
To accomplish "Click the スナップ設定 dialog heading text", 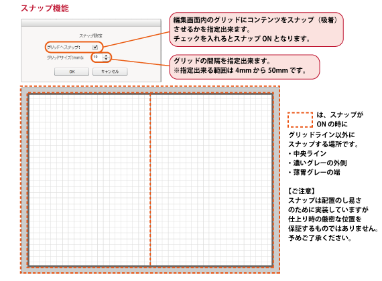I will [x=90, y=35].
